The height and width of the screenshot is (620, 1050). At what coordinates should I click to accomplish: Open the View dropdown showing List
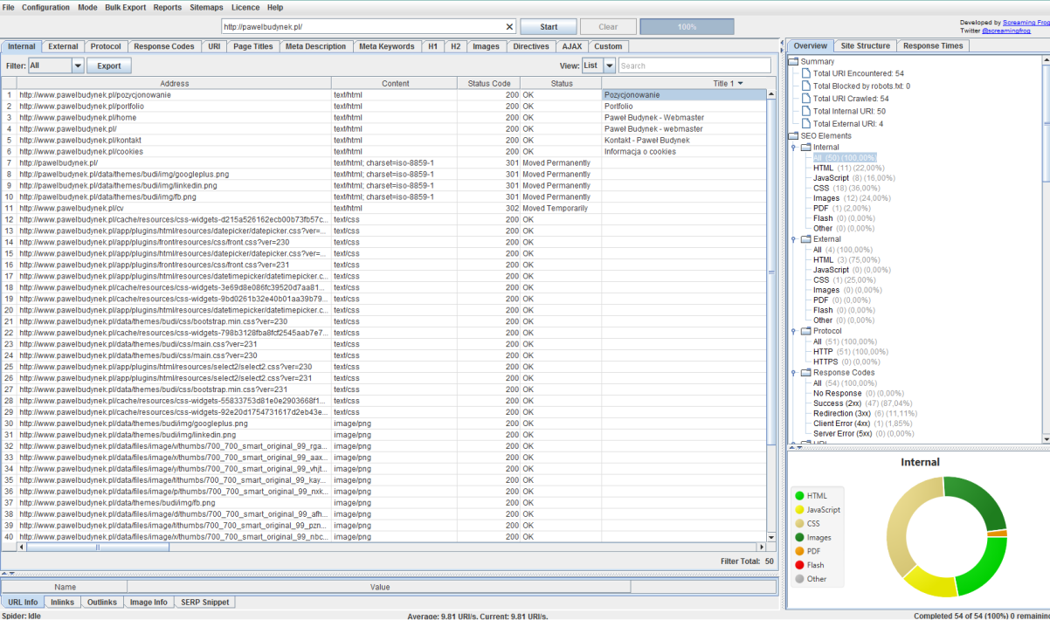[x=598, y=65]
